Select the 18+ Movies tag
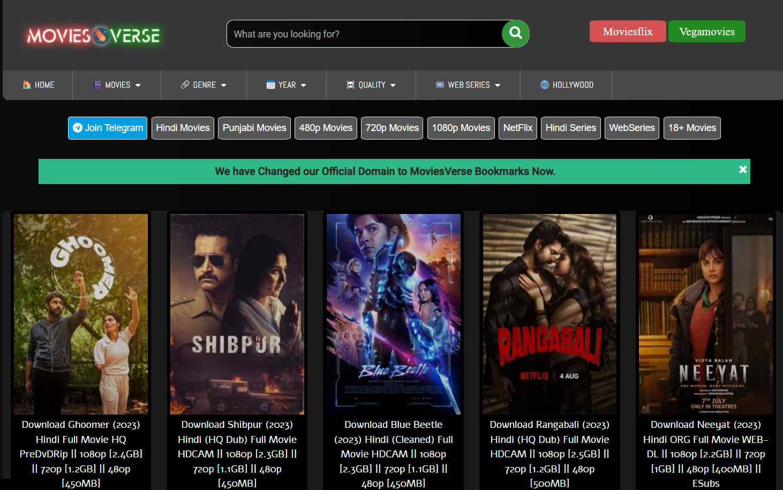This screenshot has height=490, width=783. coord(692,128)
